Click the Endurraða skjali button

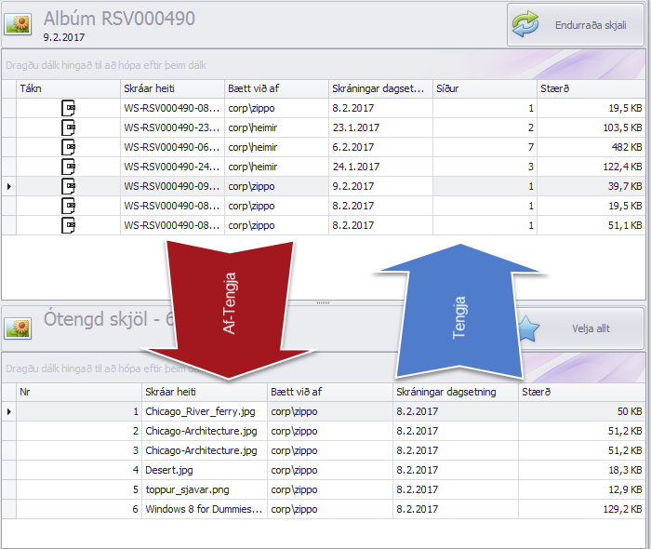[575, 25]
